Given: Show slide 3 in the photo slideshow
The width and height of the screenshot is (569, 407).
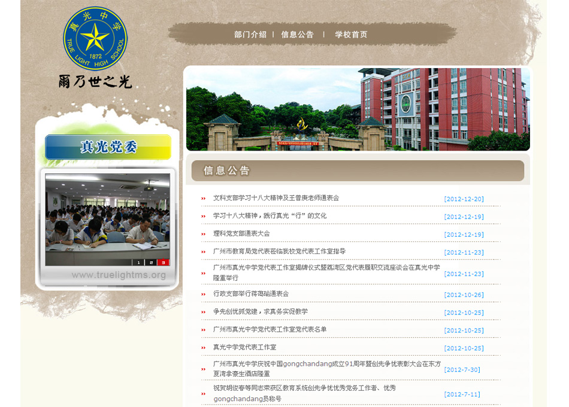Looking at the screenshot, I should click(164, 262).
